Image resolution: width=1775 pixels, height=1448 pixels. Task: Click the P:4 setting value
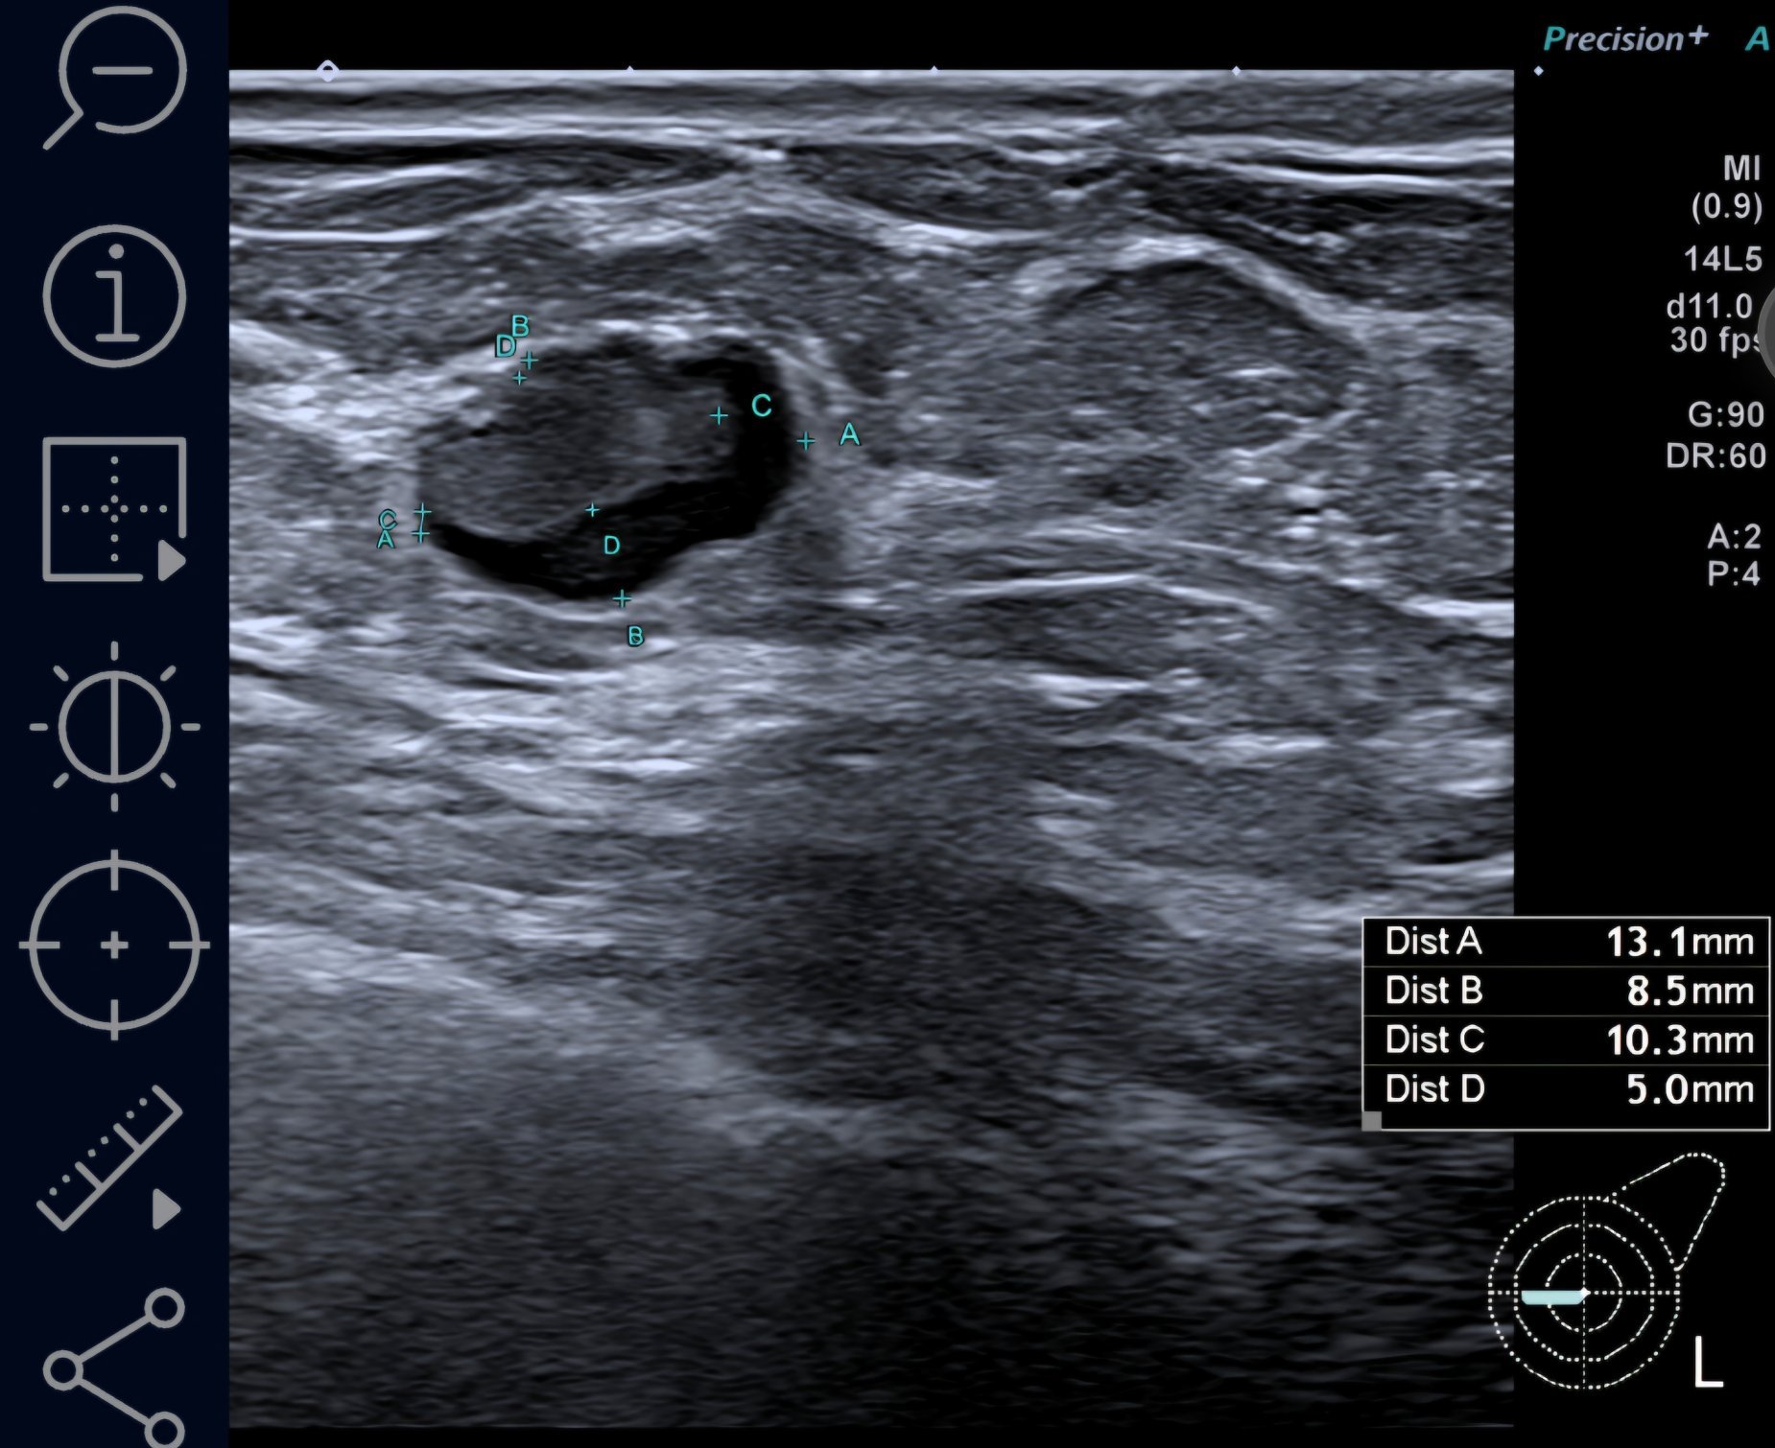point(1734,573)
